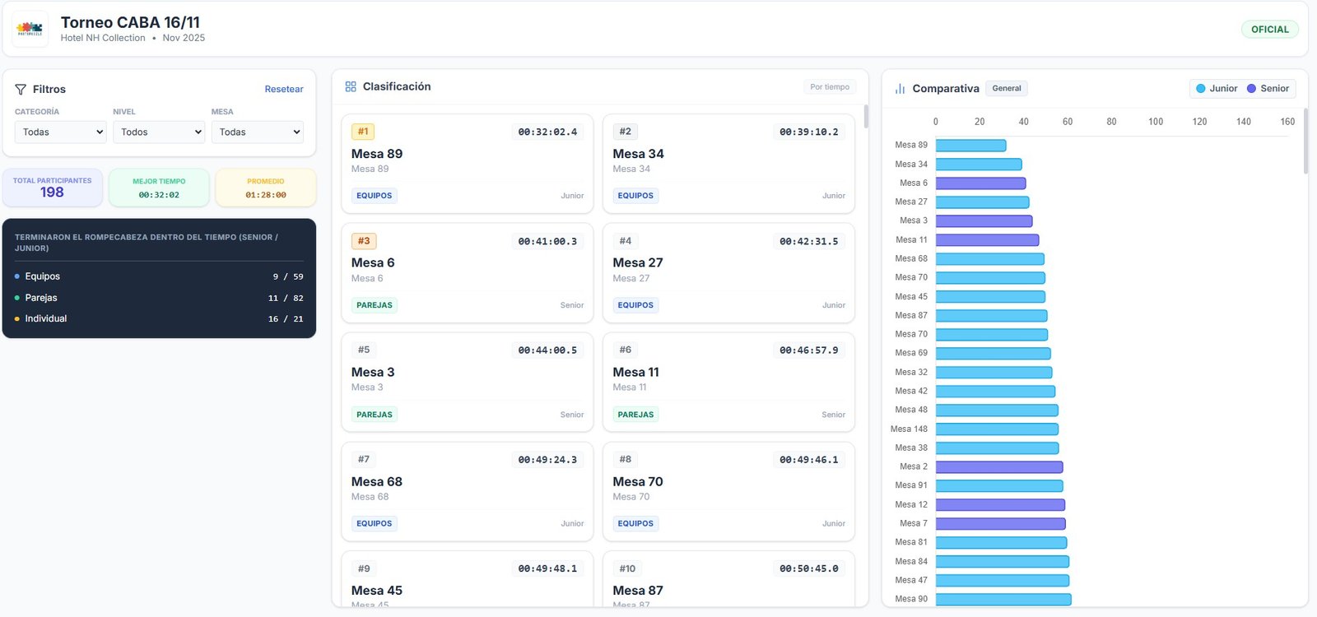The width and height of the screenshot is (1317, 617).
Task: Select the General tag in Comparativa
Action: click(x=1006, y=89)
